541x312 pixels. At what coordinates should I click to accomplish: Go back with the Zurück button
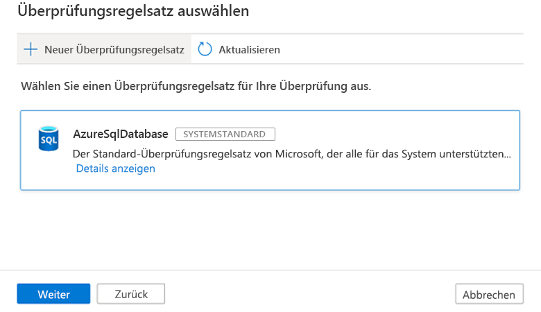click(131, 294)
